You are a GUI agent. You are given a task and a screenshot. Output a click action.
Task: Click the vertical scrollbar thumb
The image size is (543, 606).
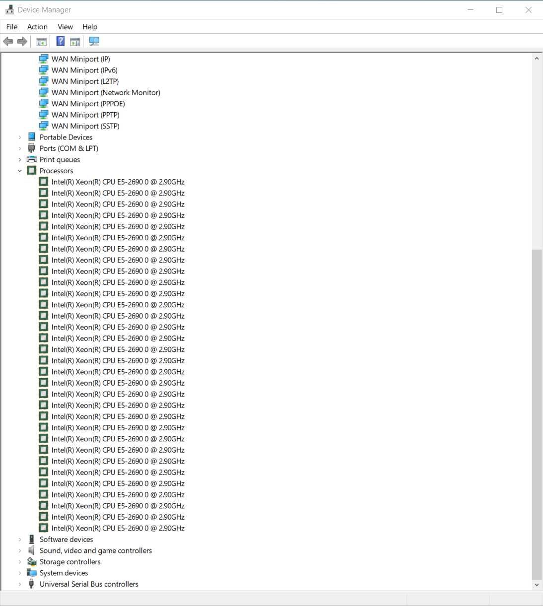[537, 414]
